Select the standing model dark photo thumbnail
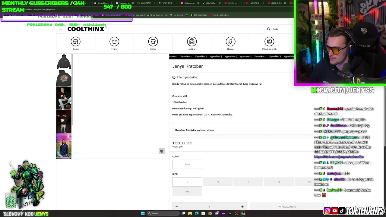 click(x=64, y=121)
